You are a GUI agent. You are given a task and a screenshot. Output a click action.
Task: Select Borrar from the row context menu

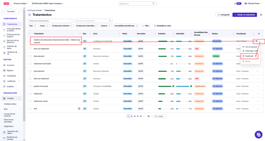tap(248, 61)
